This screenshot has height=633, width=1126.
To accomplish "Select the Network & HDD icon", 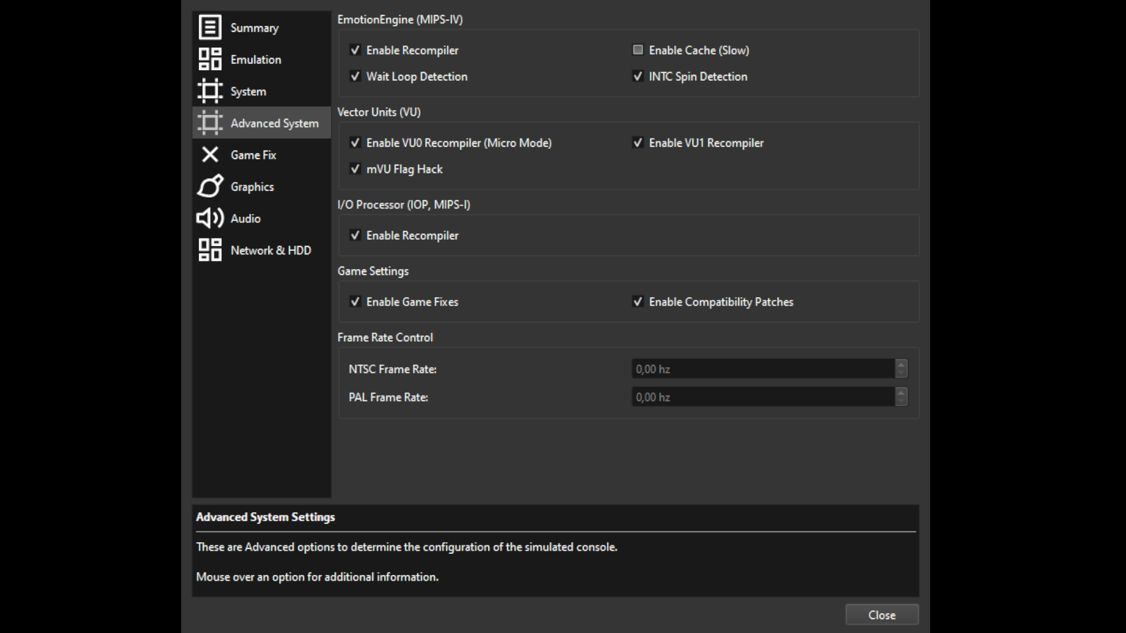I will click(x=209, y=250).
